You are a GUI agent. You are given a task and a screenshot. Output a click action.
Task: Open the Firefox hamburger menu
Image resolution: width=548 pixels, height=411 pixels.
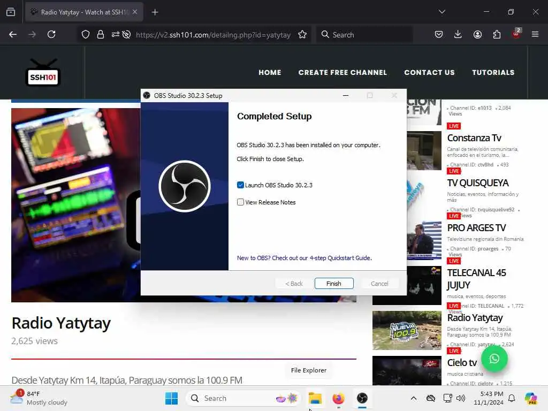pyautogui.click(x=535, y=34)
